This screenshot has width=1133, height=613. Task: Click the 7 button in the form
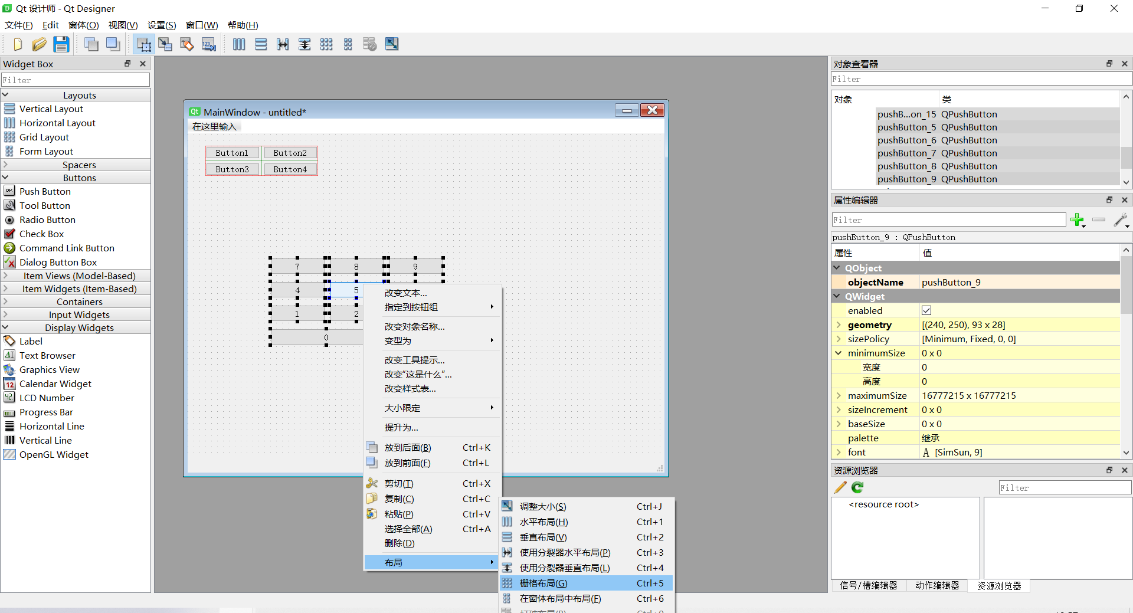point(297,266)
